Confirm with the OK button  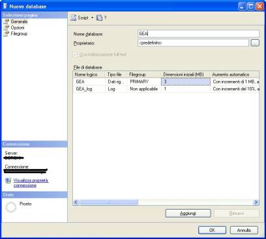(212, 230)
